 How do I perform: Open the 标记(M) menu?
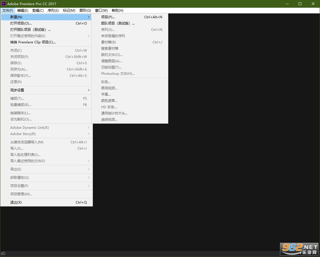tap(69, 10)
